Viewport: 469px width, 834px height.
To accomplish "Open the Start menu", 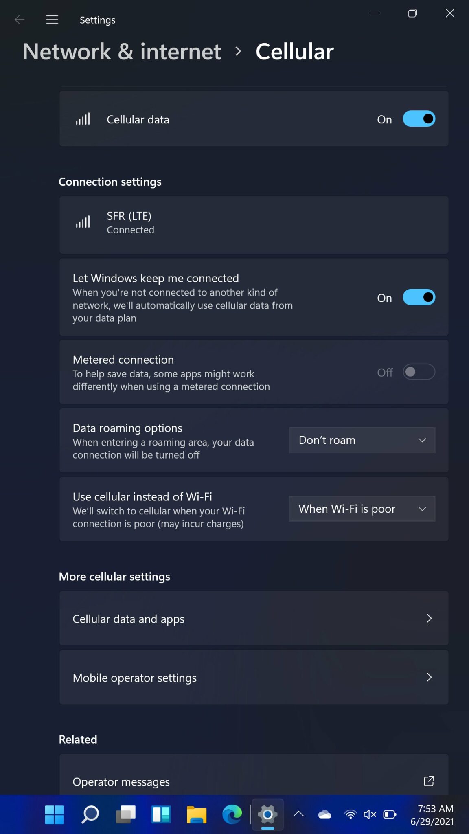I will [x=54, y=815].
